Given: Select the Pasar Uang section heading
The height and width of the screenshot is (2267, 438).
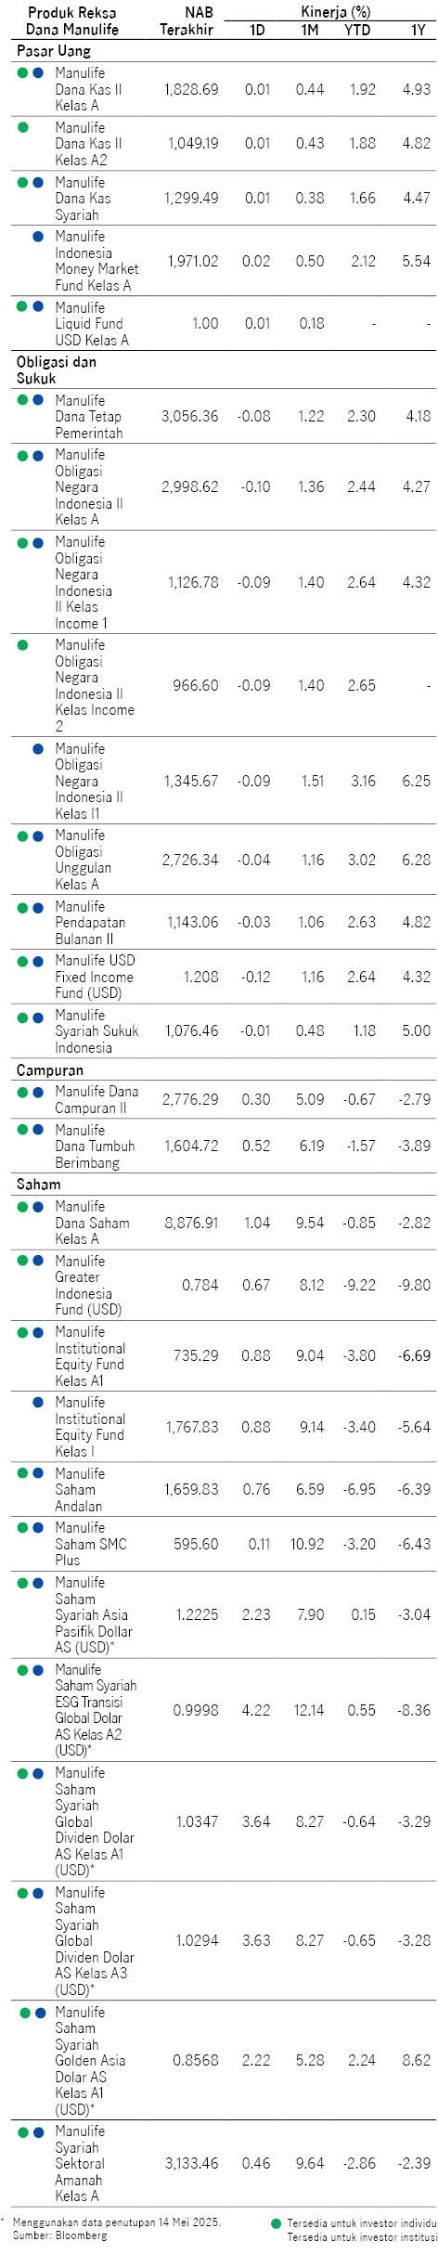Looking at the screenshot, I should tap(53, 51).
